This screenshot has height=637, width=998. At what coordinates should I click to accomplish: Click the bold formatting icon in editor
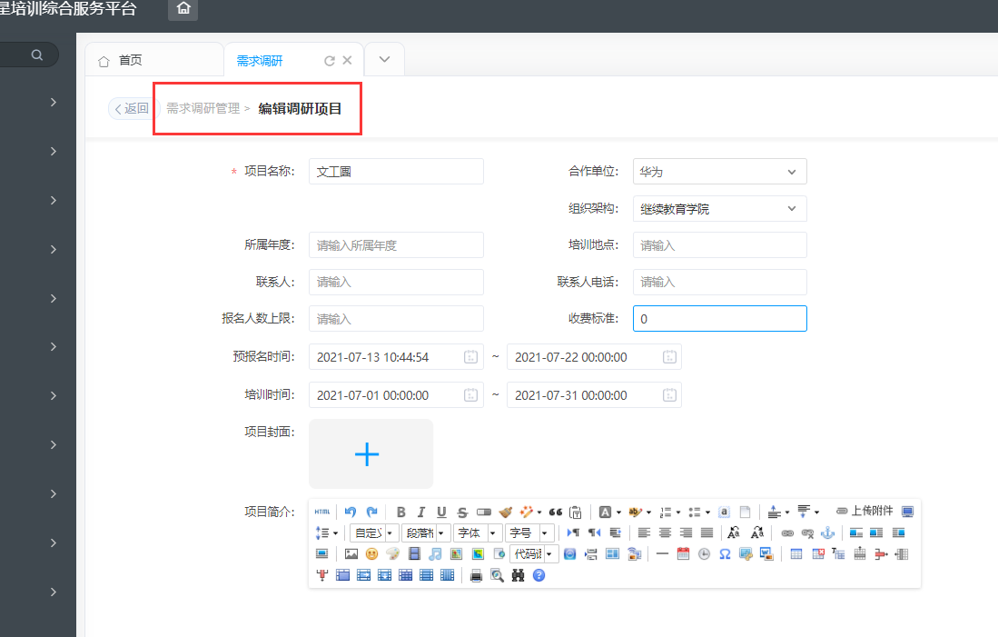[400, 512]
